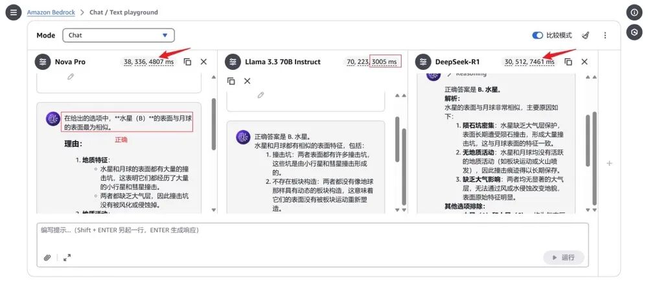
Task: Click the Mode label
Action: click(46, 36)
